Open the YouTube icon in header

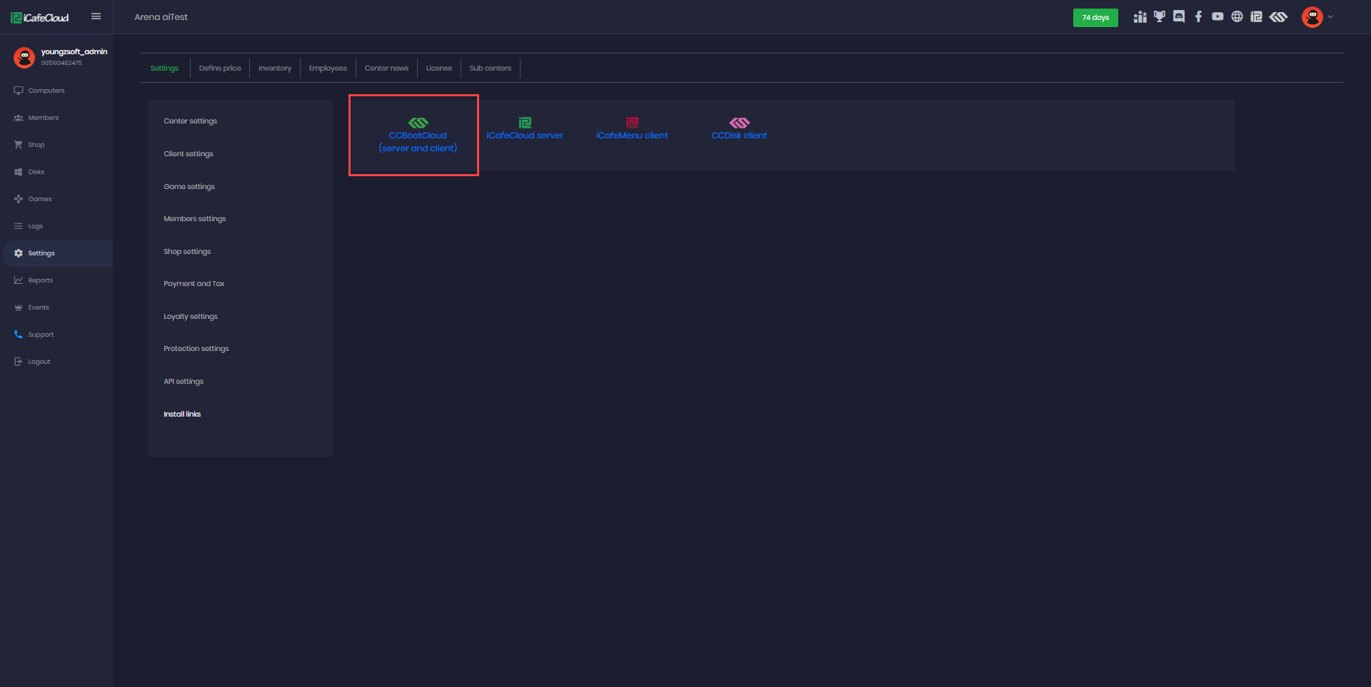coord(1217,17)
